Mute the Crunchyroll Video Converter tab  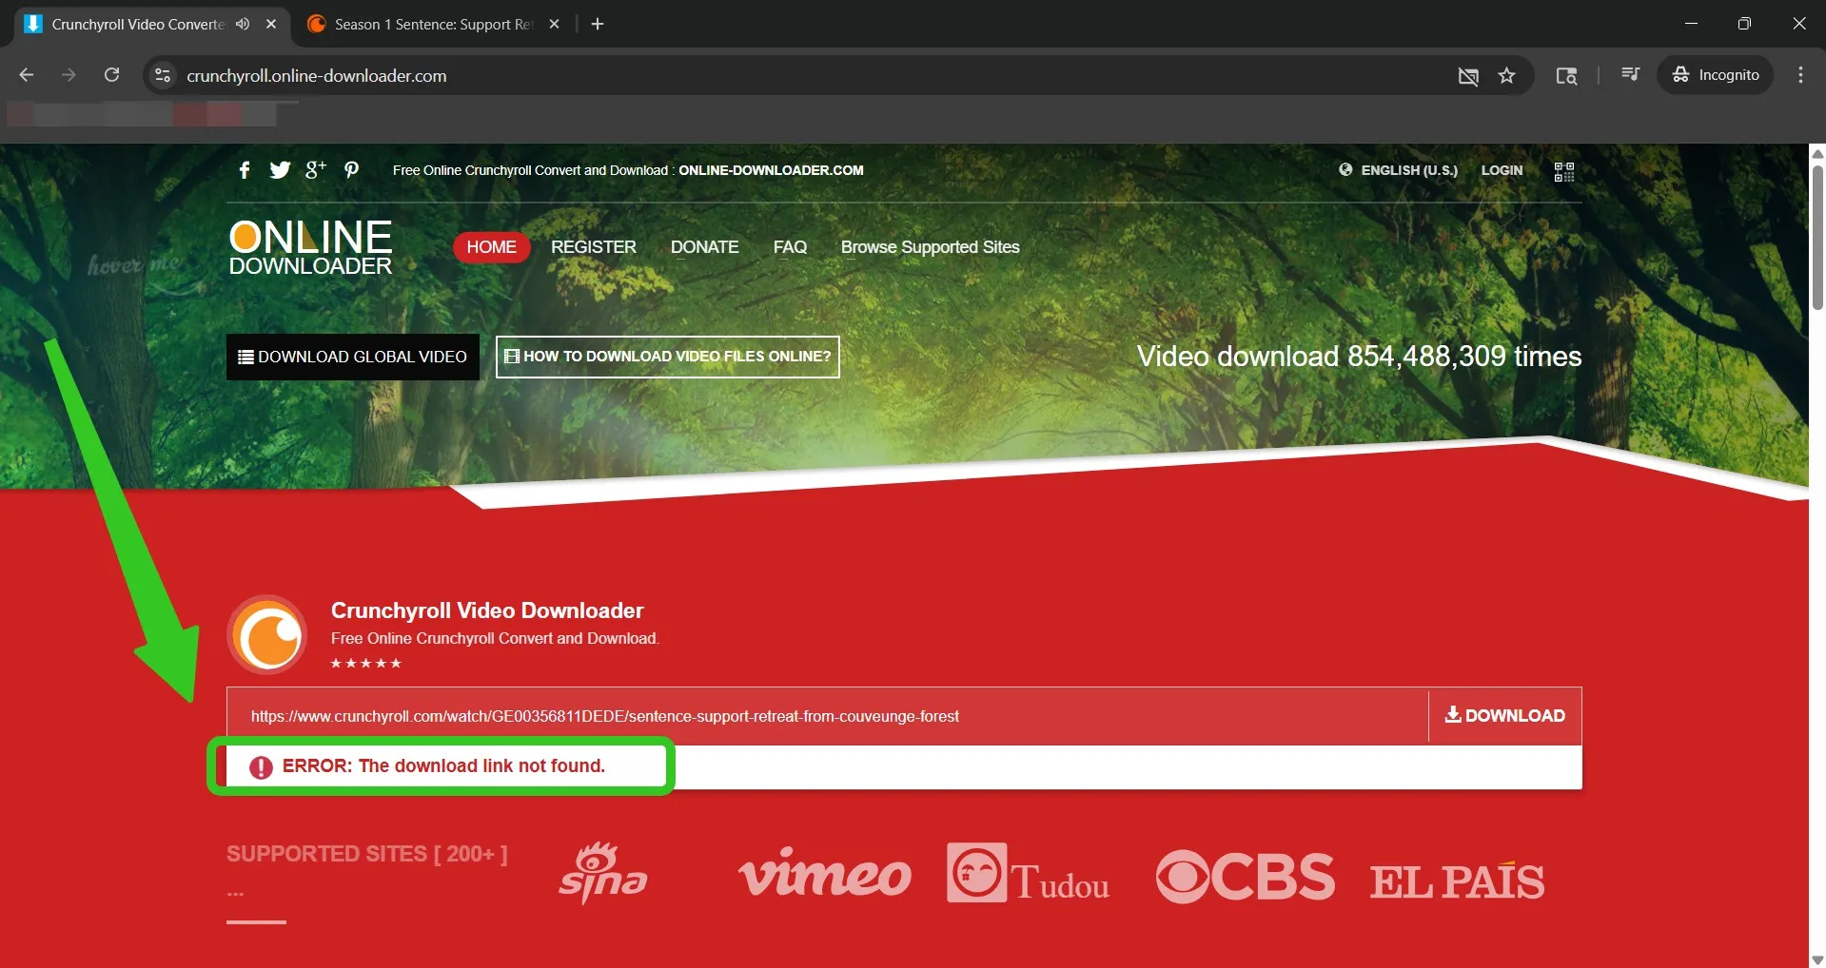tap(243, 24)
